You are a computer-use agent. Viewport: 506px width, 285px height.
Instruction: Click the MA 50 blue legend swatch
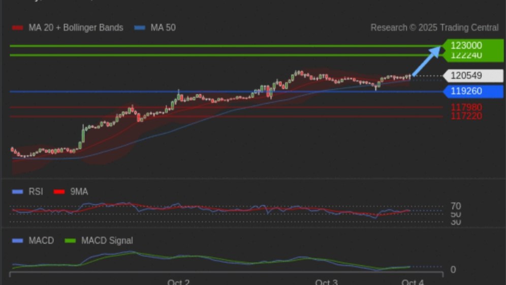click(140, 28)
